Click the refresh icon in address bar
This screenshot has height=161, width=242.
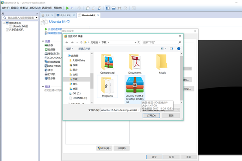(x=139, y=42)
